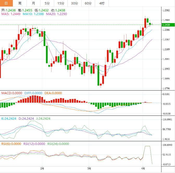Switch to the 5分 interval tab
Screen dimensions: 175x173
(47, 3)
